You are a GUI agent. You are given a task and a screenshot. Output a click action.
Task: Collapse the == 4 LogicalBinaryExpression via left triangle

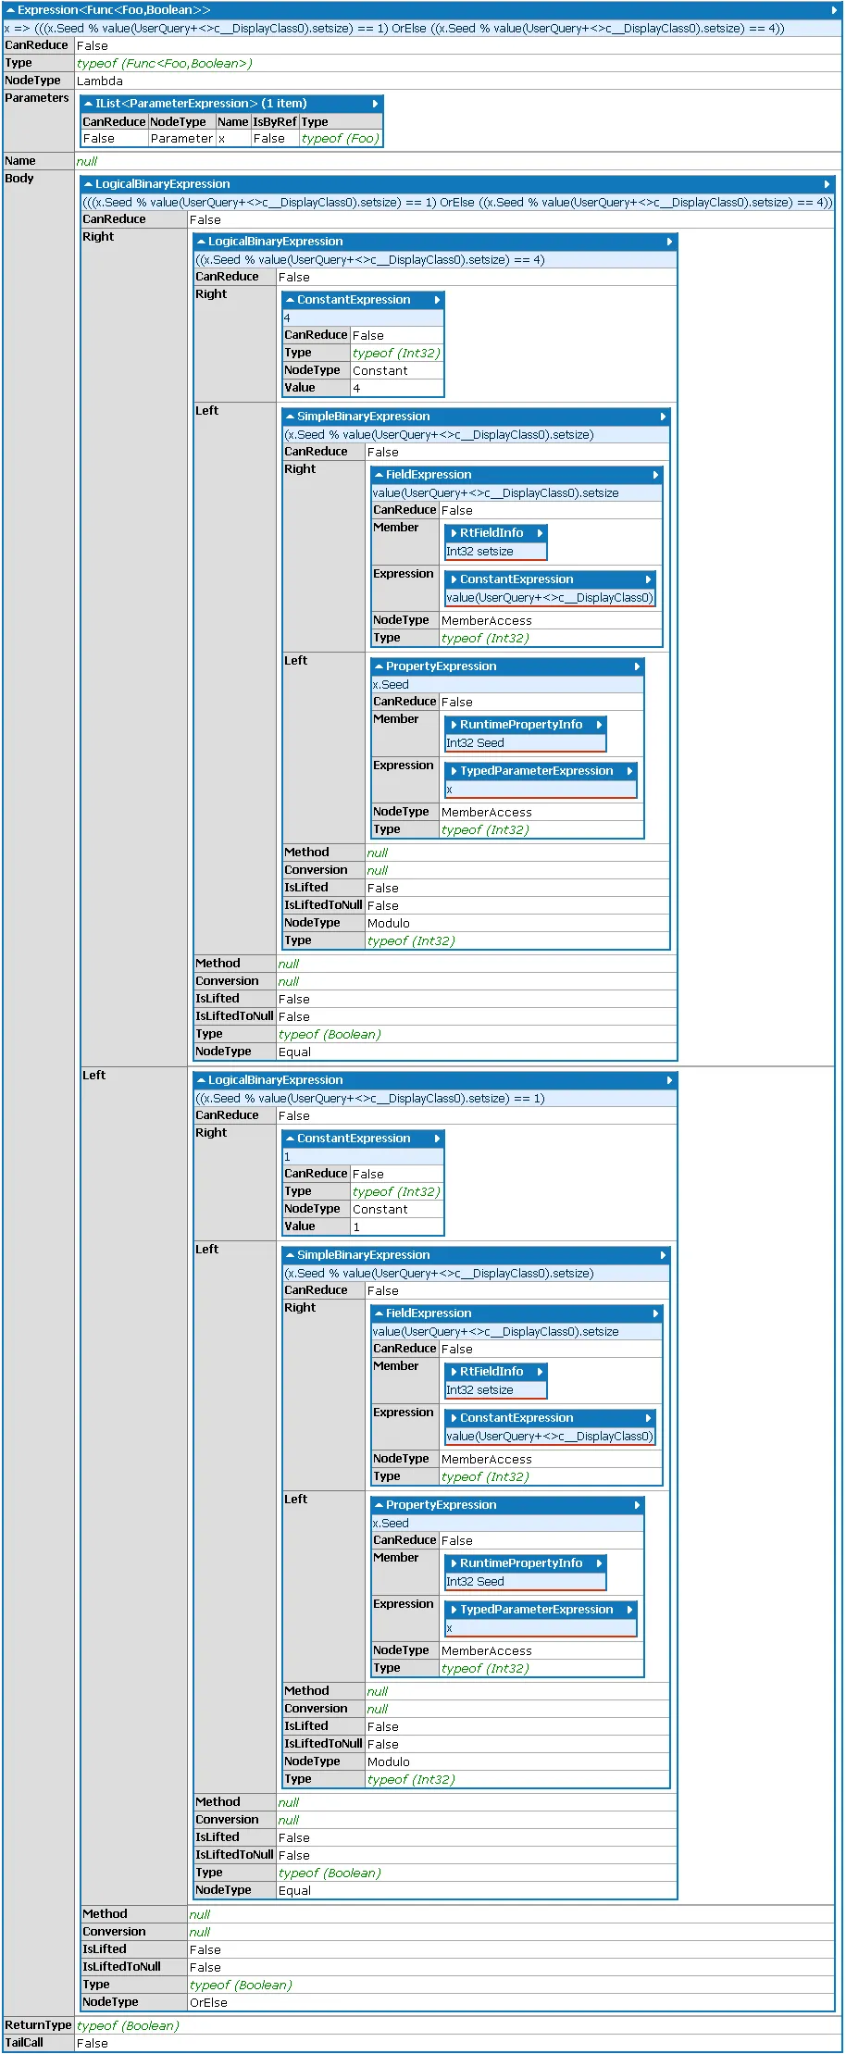pos(201,242)
